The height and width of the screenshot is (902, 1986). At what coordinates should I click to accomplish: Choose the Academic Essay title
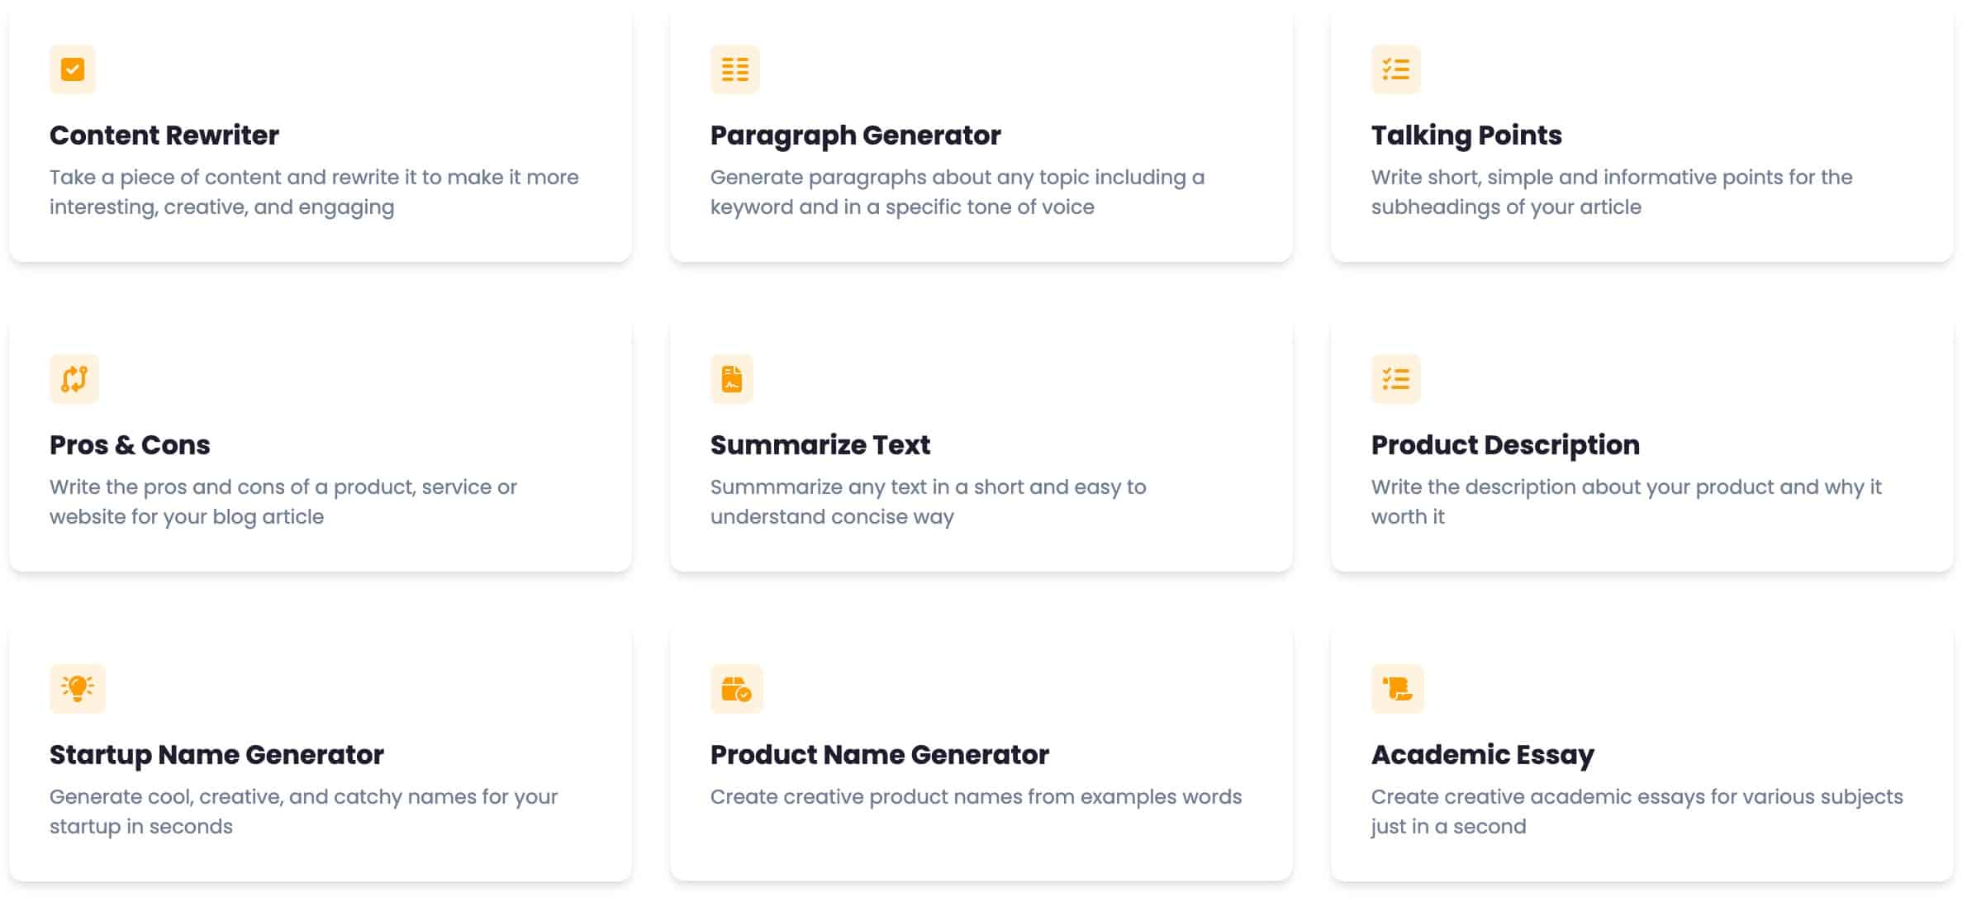tap(1483, 755)
